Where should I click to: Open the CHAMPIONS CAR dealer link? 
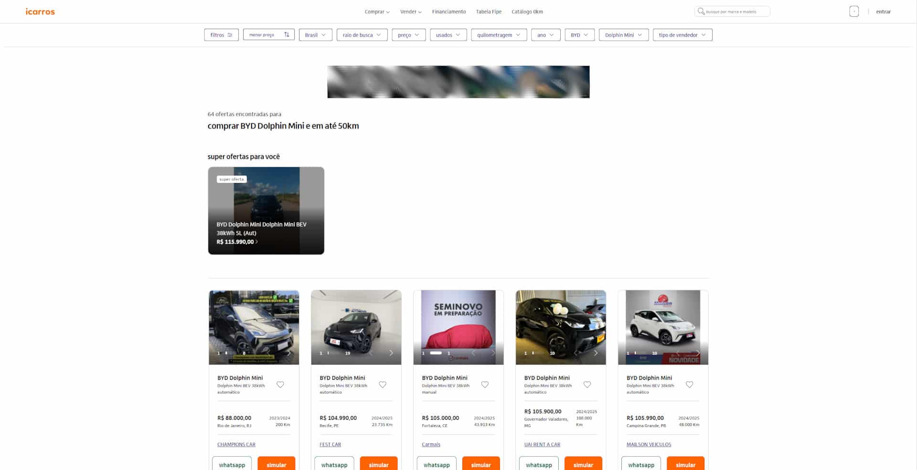[x=236, y=444]
